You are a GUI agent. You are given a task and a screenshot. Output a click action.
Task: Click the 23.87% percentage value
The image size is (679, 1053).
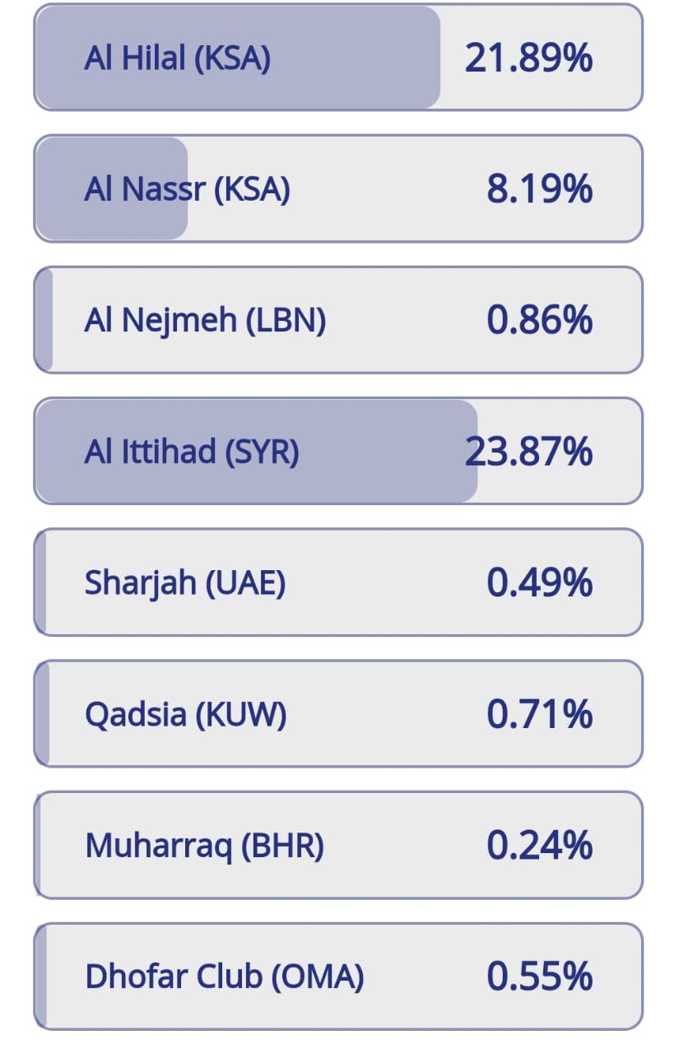528,452
